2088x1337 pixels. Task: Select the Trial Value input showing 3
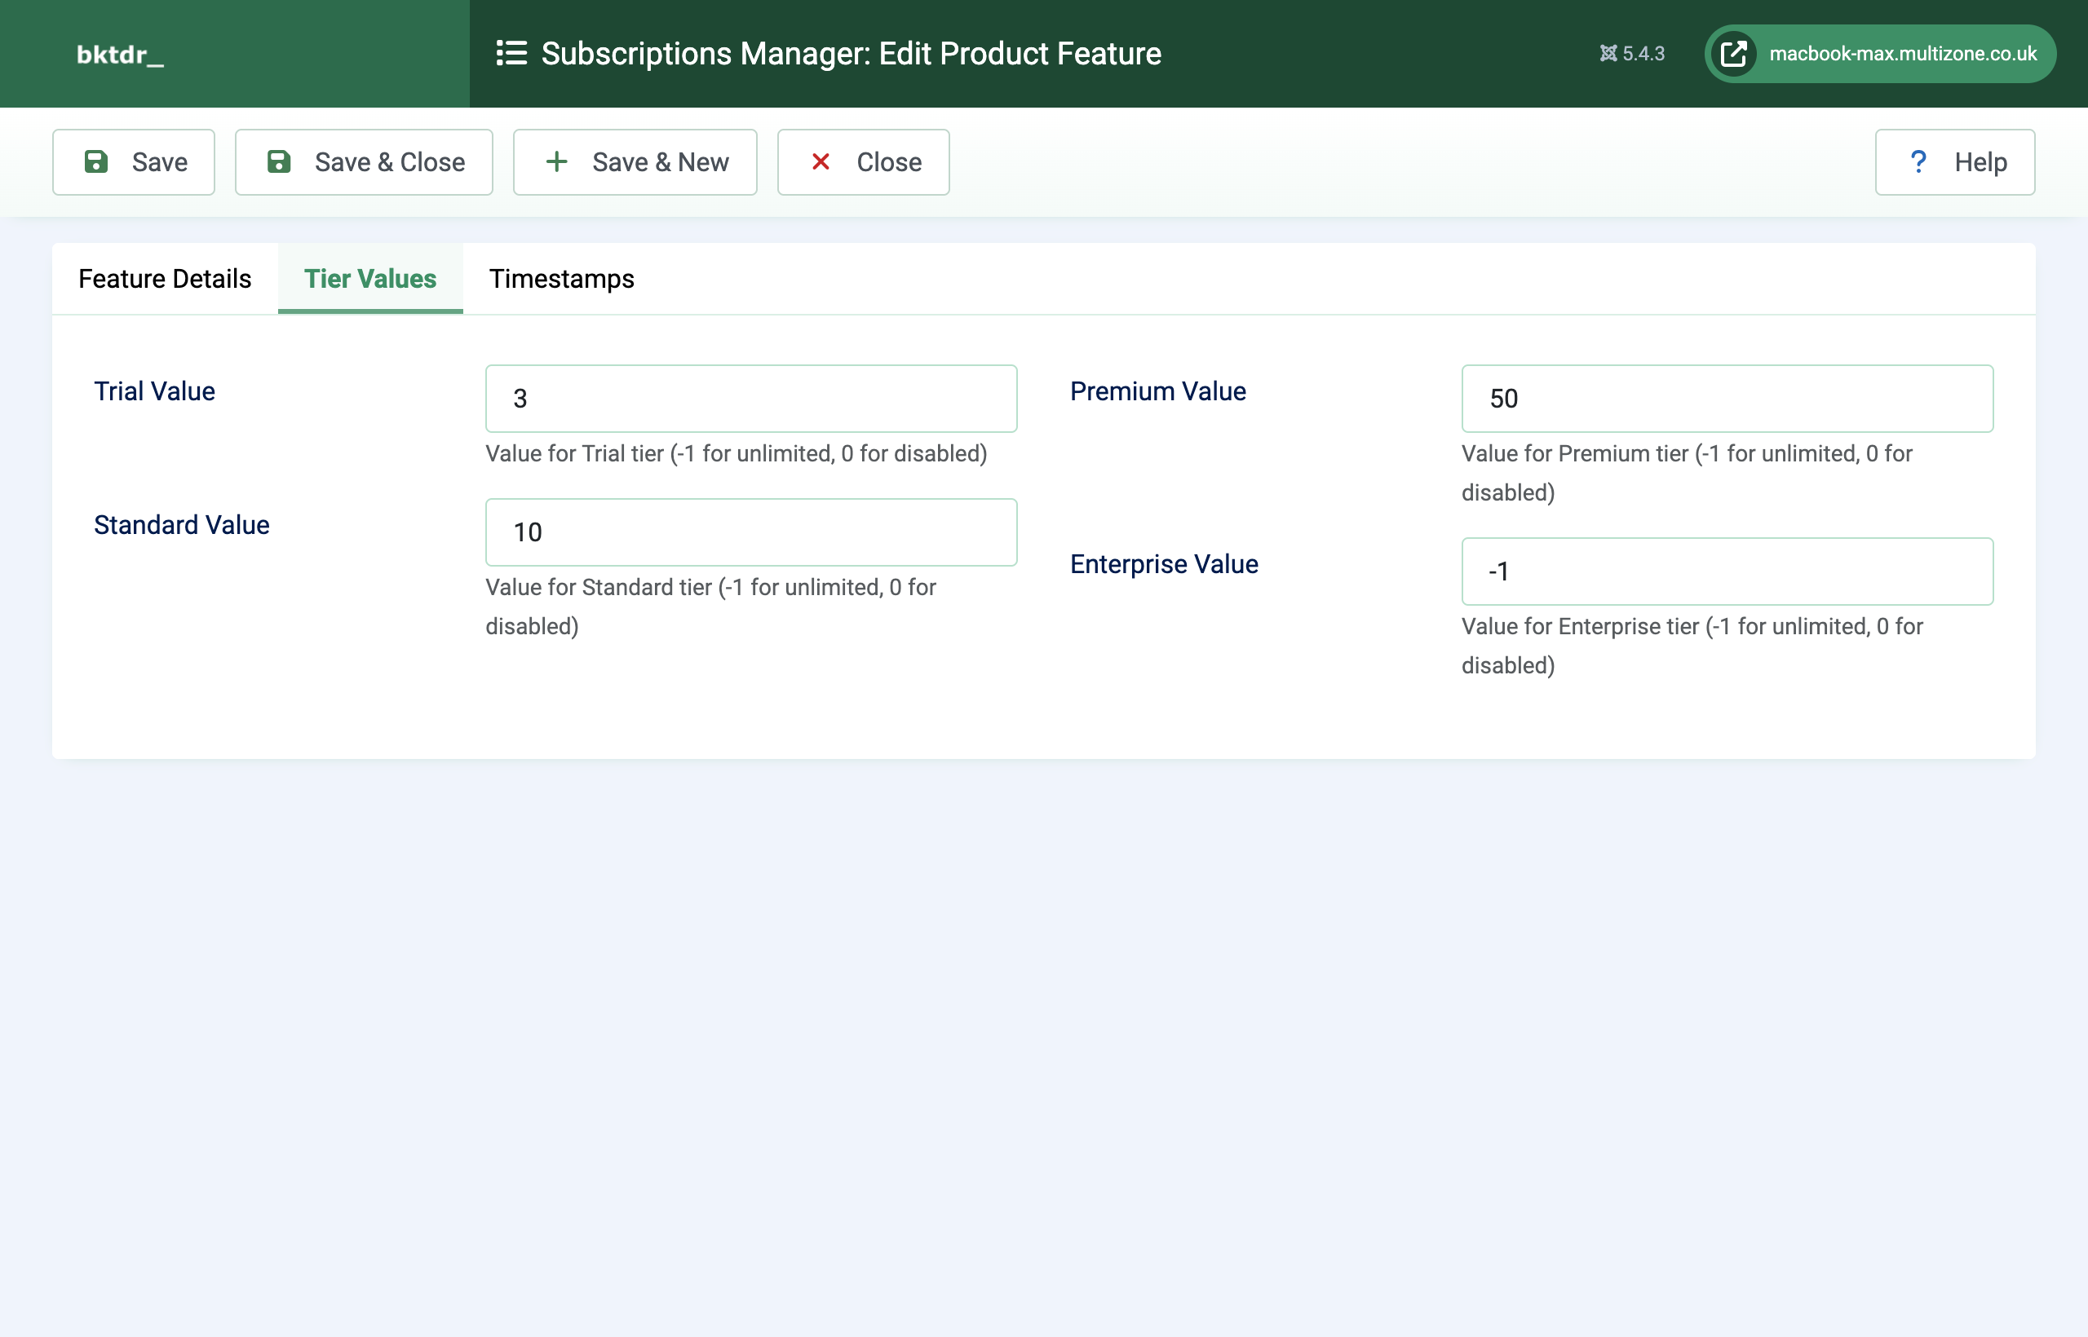click(x=750, y=398)
